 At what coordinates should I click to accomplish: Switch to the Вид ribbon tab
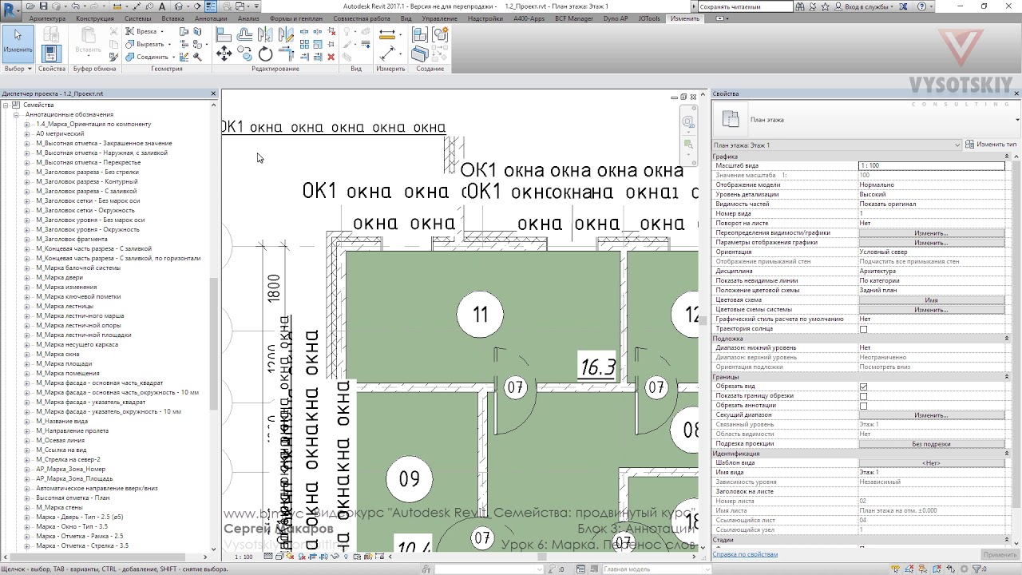(x=406, y=18)
